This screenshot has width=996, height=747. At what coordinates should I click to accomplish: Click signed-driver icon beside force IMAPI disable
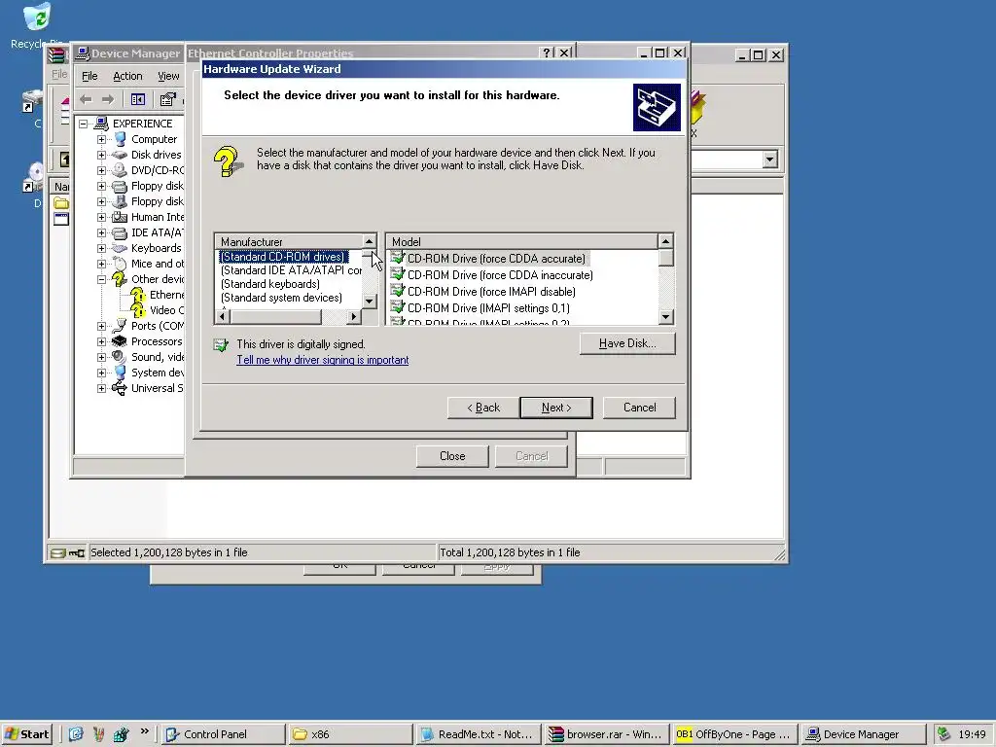(x=398, y=291)
